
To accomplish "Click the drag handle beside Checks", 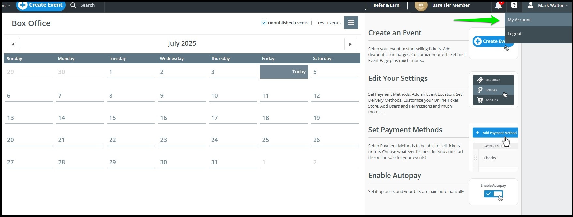I will [x=475, y=158].
